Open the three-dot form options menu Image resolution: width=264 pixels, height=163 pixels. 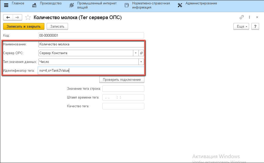249,17
